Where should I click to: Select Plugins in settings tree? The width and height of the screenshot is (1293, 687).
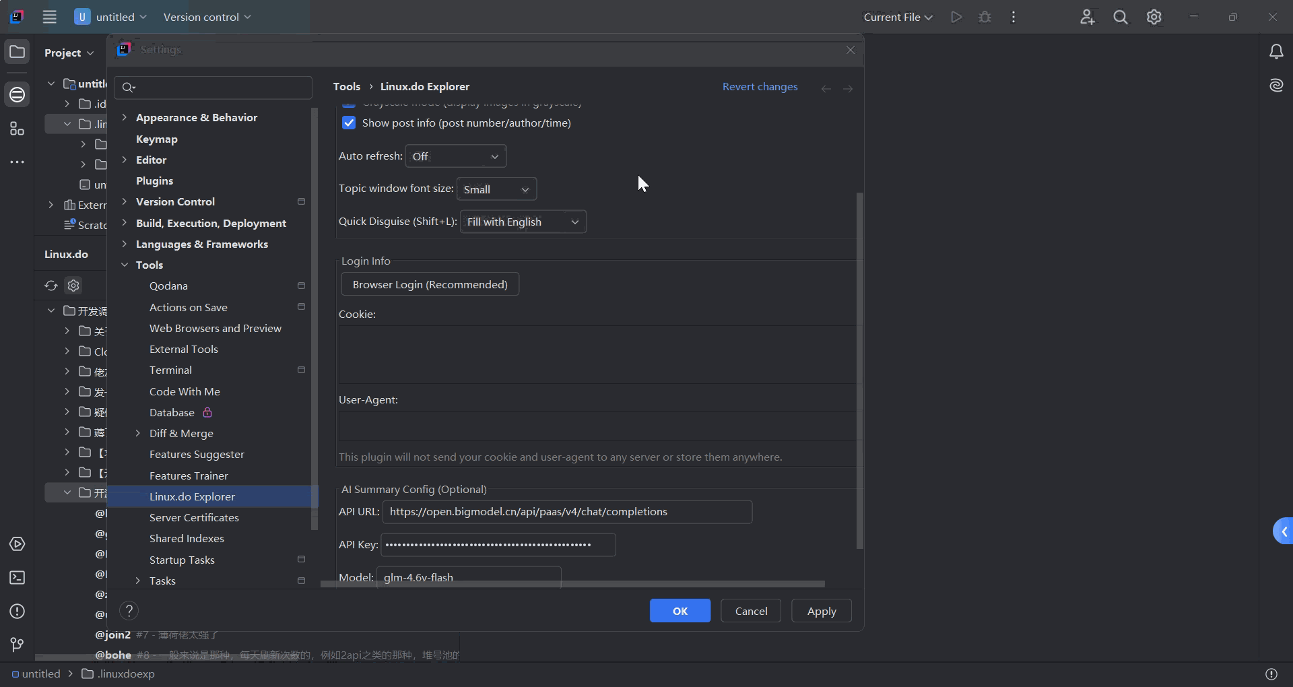coord(154,181)
